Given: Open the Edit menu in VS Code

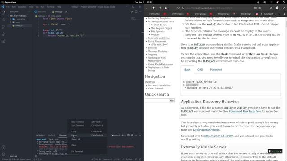Looking at the screenshot, I should point(14,7).
